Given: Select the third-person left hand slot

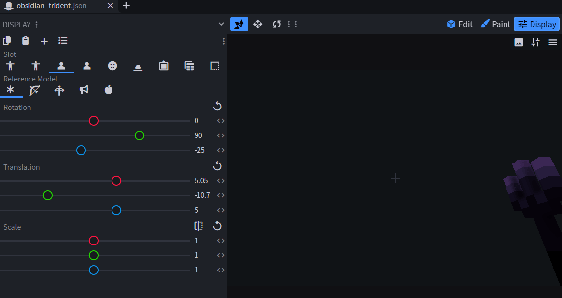Looking at the screenshot, I should (x=36, y=66).
